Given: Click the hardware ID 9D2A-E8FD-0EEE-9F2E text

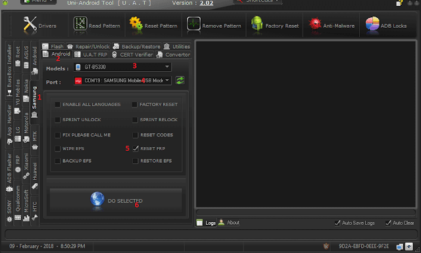Looking at the screenshot, I should pos(364,246).
